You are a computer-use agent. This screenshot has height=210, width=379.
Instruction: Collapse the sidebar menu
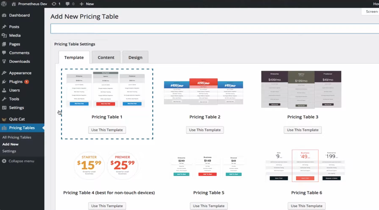21,161
